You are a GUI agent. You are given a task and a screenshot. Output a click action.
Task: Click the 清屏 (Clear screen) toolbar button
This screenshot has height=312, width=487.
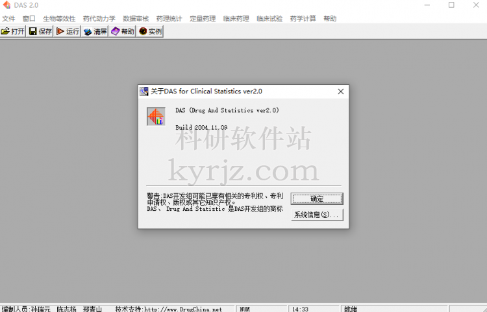[95, 31]
